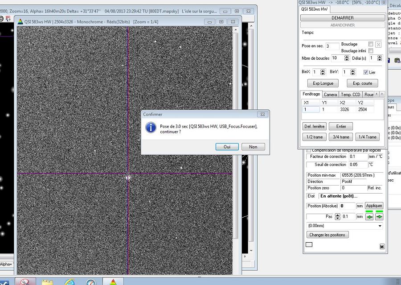The image size is (401, 285).
Task: Click the Safari compass icon in taskbar
Action: click(91, 282)
